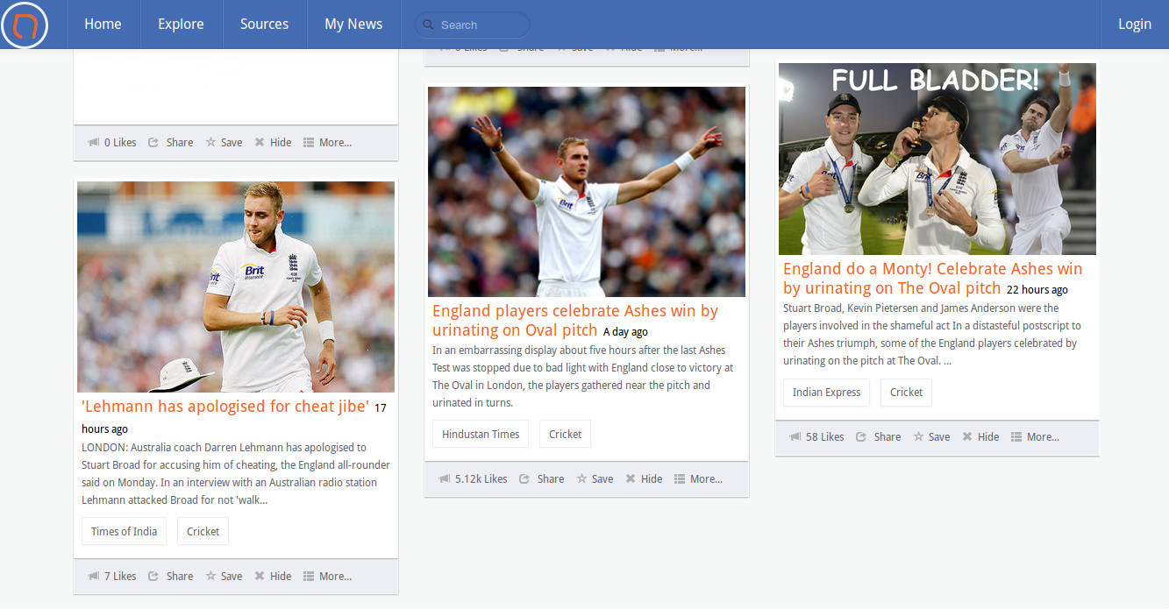Image resolution: width=1169 pixels, height=609 pixels.
Task: Save the story with 0 Likes
Action: tap(224, 143)
